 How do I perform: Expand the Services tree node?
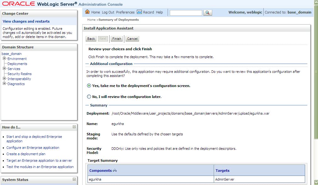pyautogui.click(x=4, y=68)
